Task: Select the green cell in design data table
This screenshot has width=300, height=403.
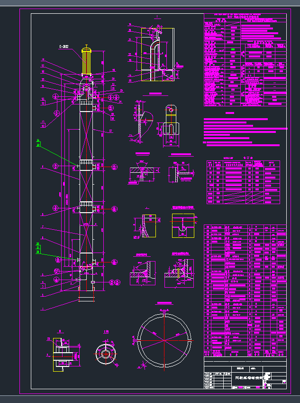Action: (233, 49)
